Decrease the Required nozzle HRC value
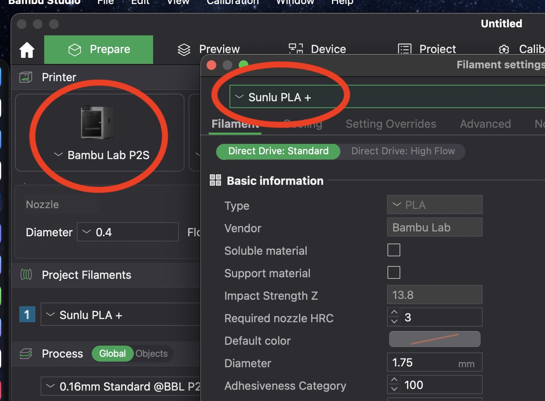Screen dimensions: 545x401 pos(394,321)
